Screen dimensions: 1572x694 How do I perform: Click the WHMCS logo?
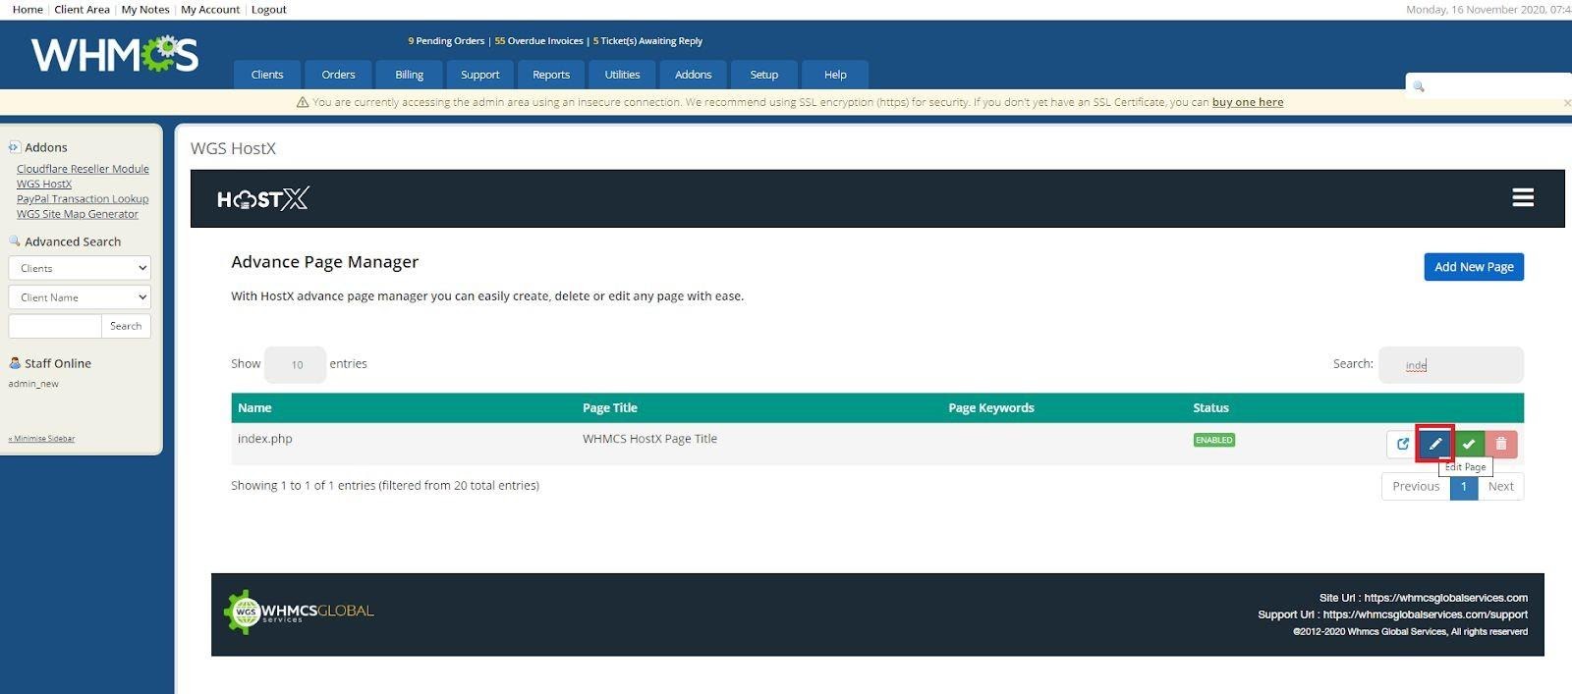(115, 55)
